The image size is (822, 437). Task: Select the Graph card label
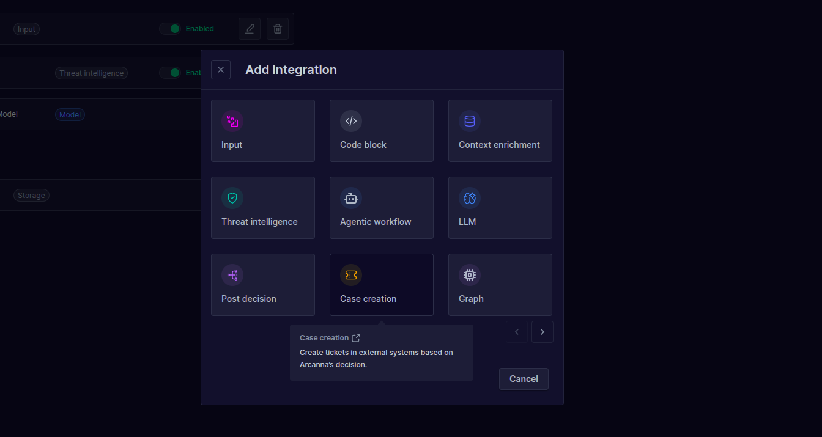coord(471,299)
